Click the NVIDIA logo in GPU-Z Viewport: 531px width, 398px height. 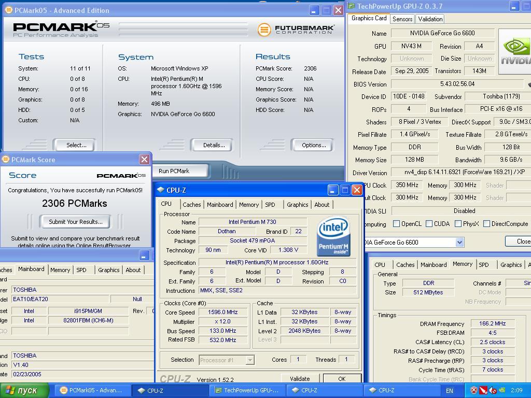pos(515,51)
